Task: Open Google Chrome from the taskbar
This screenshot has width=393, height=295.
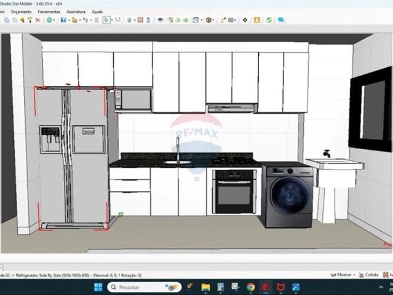Action: pos(251,287)
